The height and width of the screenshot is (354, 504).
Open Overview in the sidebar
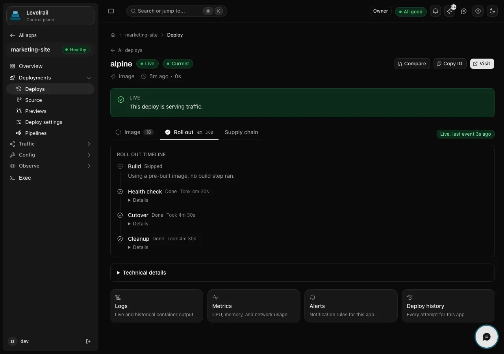50,66
